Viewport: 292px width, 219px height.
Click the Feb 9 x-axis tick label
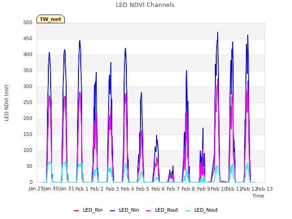point(203,189)
